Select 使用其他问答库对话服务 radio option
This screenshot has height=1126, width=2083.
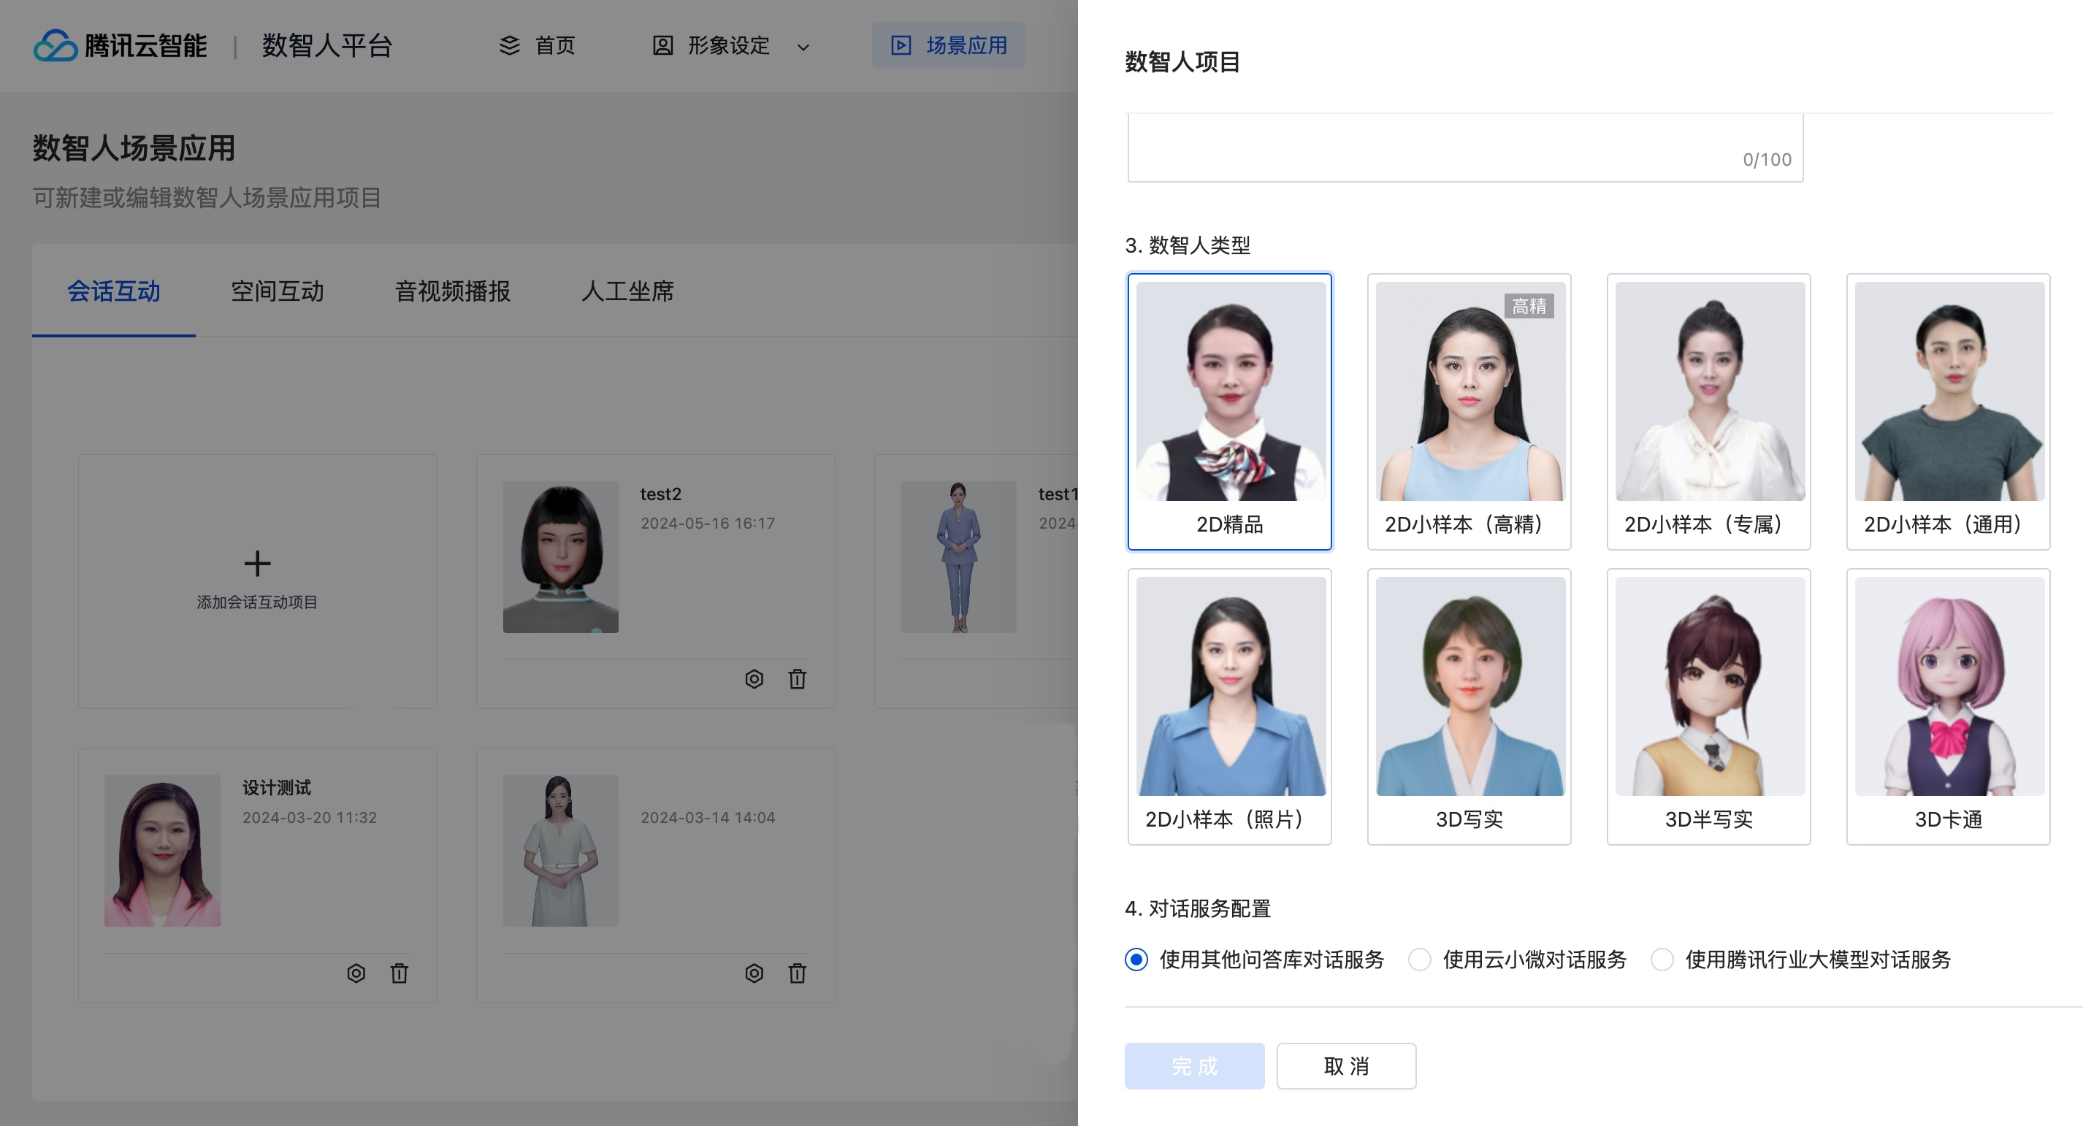(1136, 960)
